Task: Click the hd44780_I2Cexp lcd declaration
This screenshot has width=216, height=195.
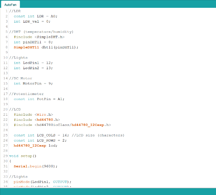Action: 35,145
